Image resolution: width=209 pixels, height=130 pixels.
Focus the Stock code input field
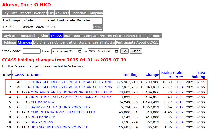point(31,51)
